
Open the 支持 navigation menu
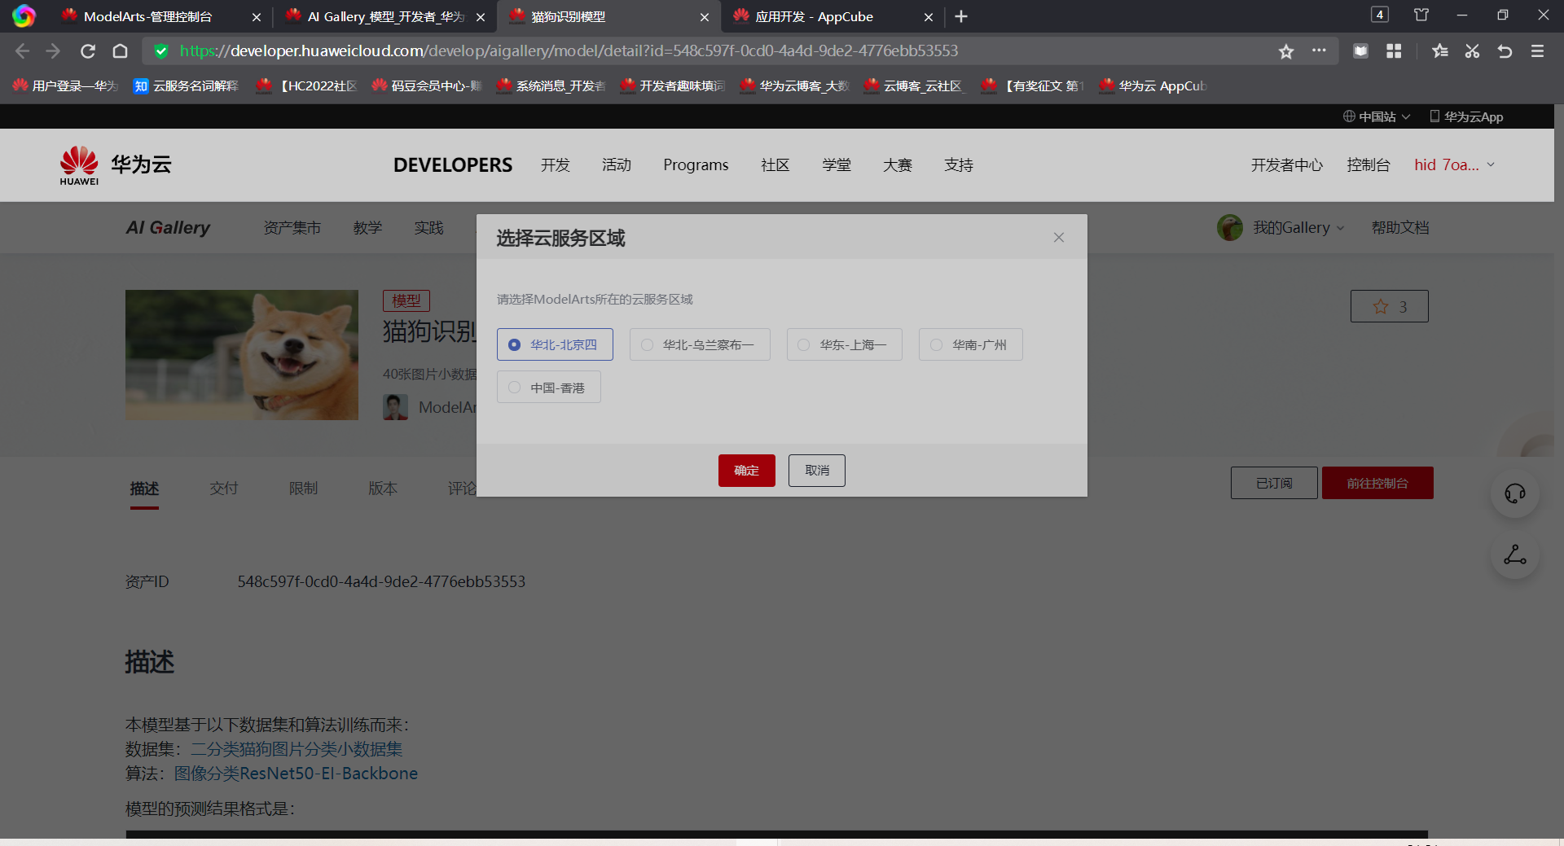(x=959, y=165)
